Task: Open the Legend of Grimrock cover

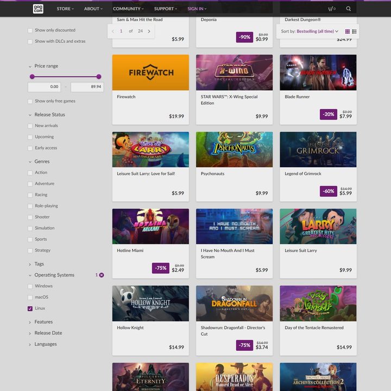Action: (318, 150)
